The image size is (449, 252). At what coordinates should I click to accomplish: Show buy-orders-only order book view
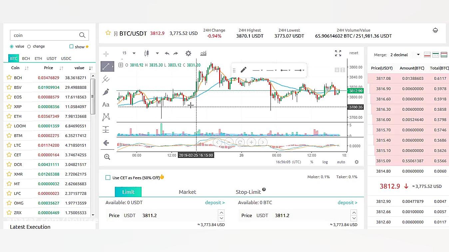[436, 55]
